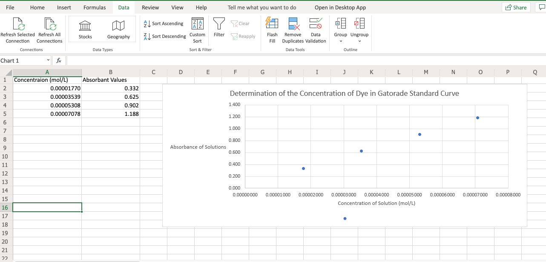Open Remove Duplicates dialog
The width and height of the screenshot is (546, 262).
(x=293, y=29)
